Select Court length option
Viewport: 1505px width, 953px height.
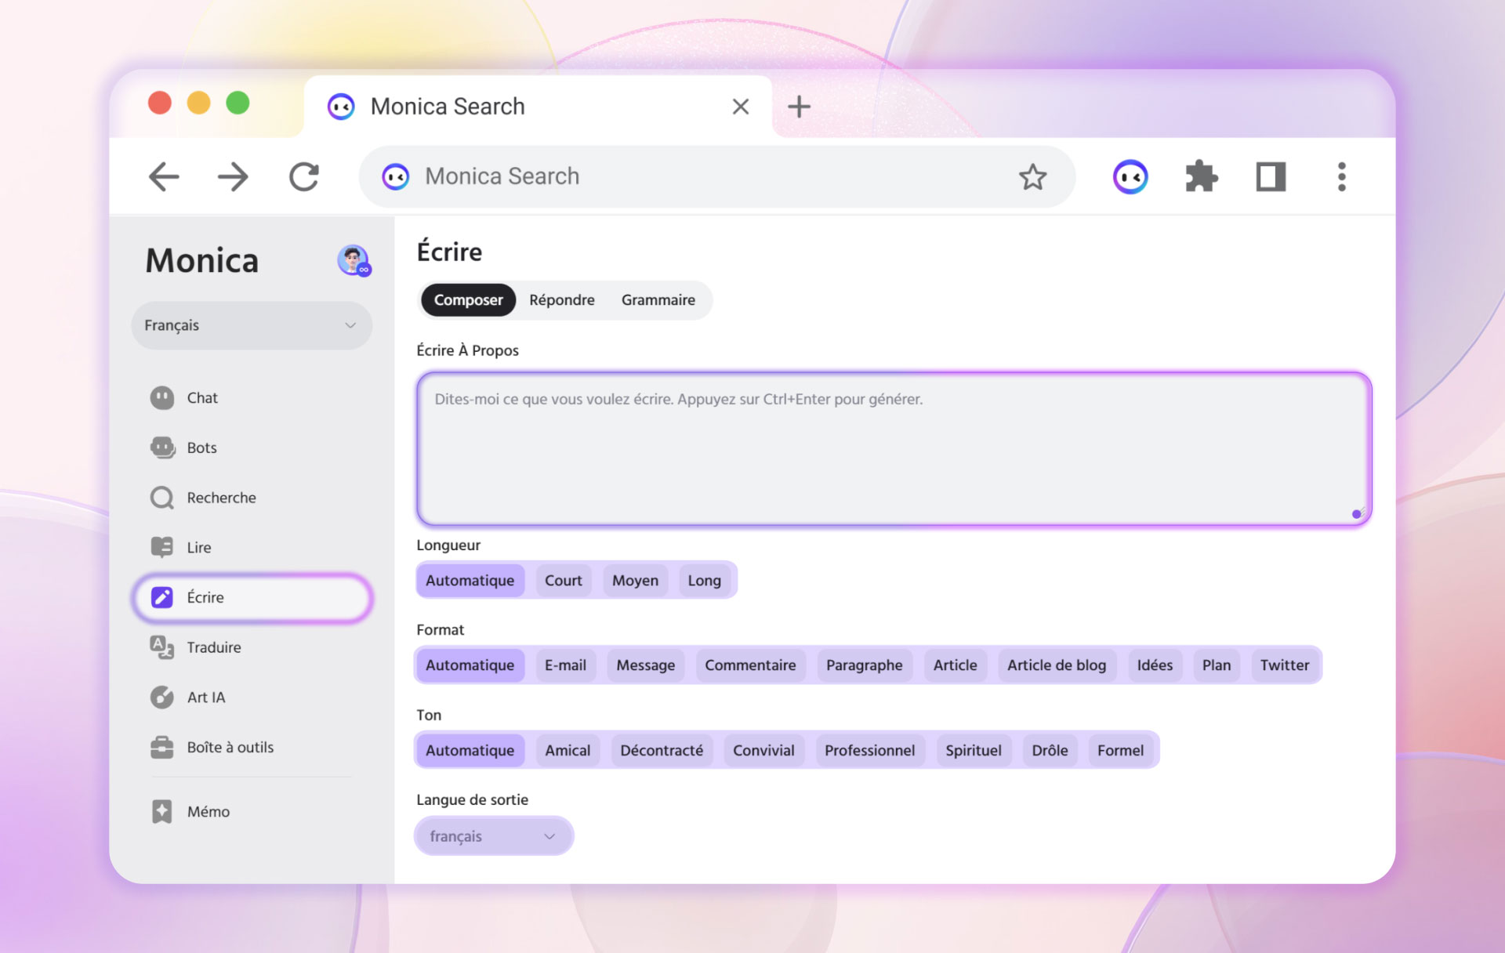[563, 581]
